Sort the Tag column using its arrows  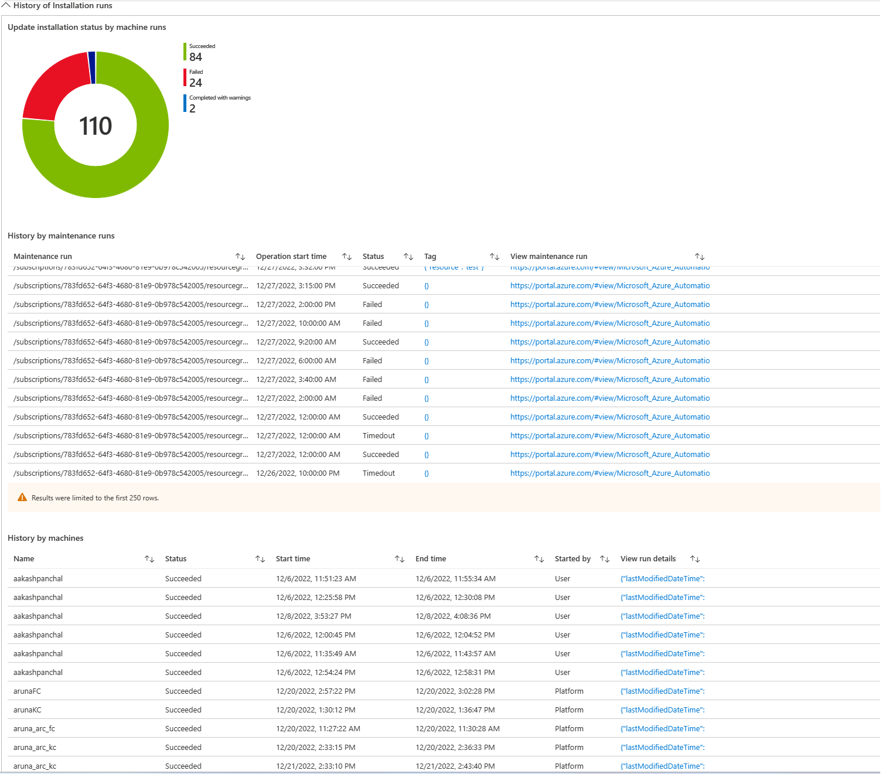495,256
